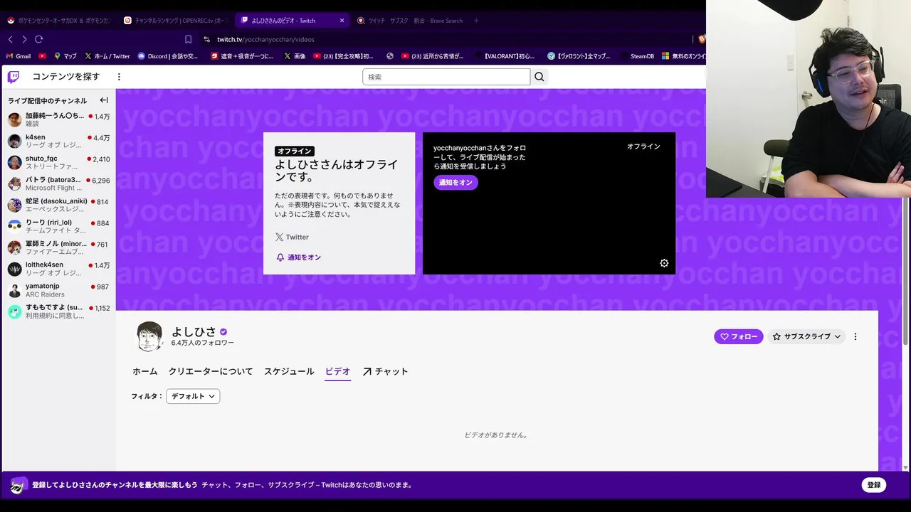Viewport: 911px width, 512px height.
Task: Click the verified badge next to よしひさ
Action: (223, 332)
